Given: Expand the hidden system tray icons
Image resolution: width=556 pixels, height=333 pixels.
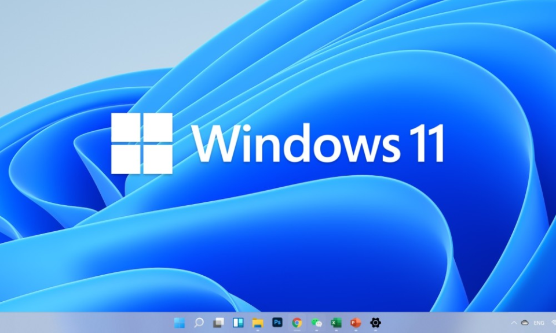Looking at the screenshot, I should point(513,323).
